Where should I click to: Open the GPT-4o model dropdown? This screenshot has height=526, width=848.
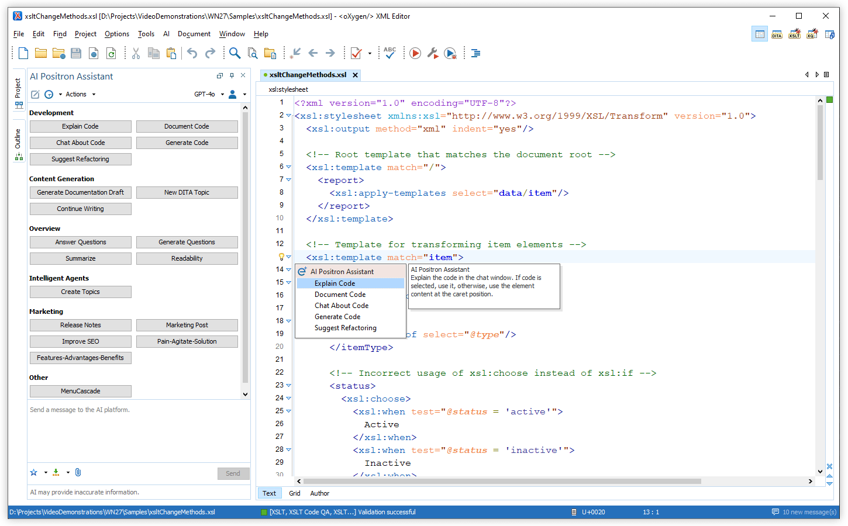tap(209, 94)
